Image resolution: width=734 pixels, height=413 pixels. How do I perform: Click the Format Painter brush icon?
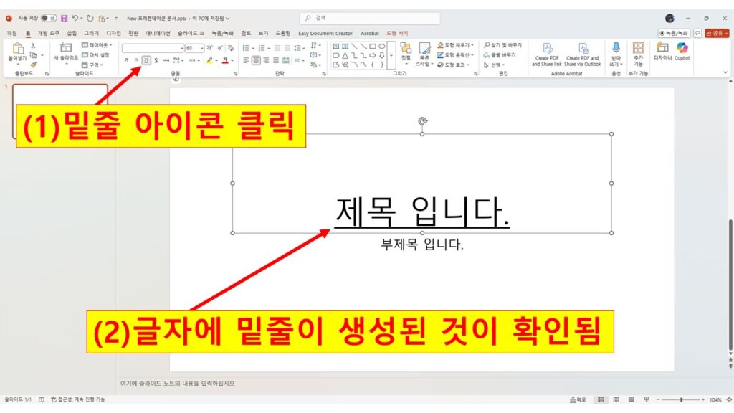tap(33, 65)
